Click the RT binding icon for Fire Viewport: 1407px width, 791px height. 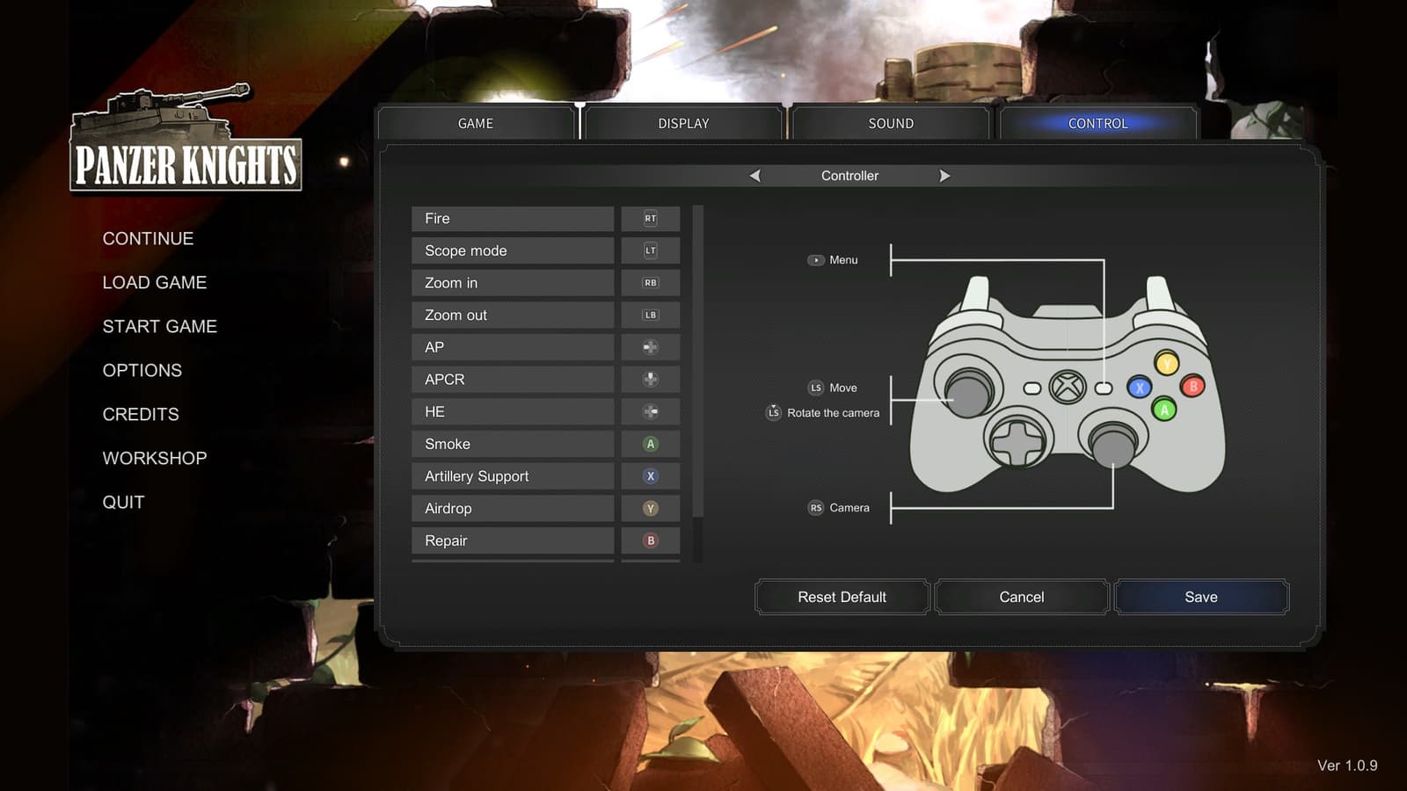pyautogui.click(x=650, y=219)
